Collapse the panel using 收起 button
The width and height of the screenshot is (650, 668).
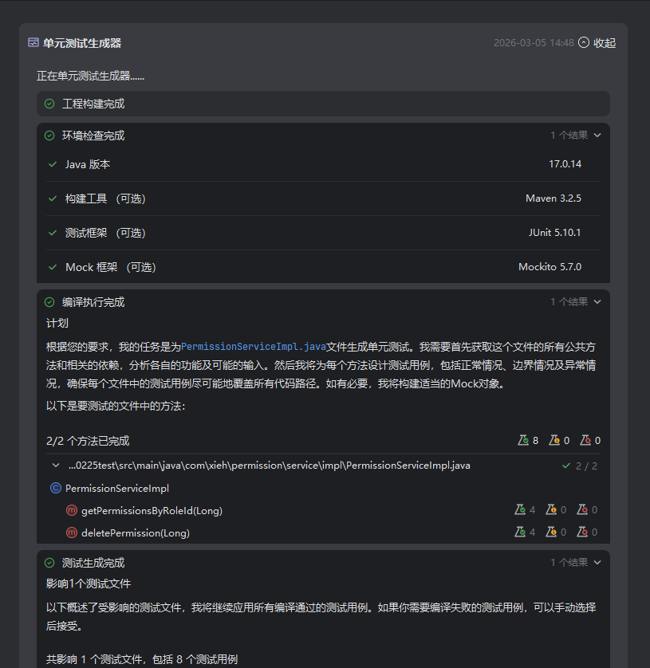tap(597, 43)
